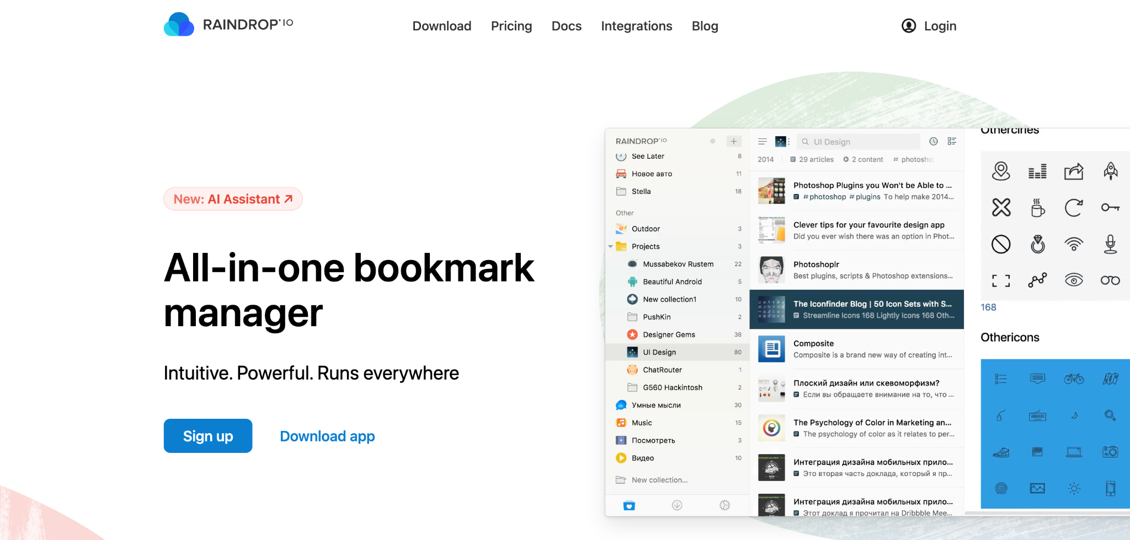Open the New: AI Assistant announcement
Image resolution: width=1130 pixels, height=540 pixels.
tap(233, 199)
